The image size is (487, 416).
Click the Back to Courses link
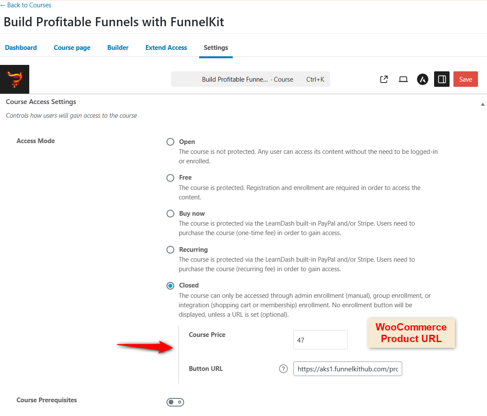[x=26, y=5]
